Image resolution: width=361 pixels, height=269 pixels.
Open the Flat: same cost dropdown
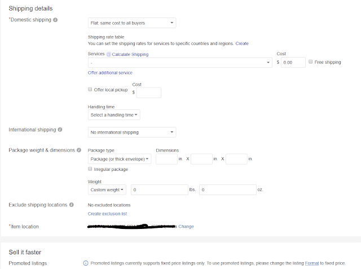(x=132, y=23)
